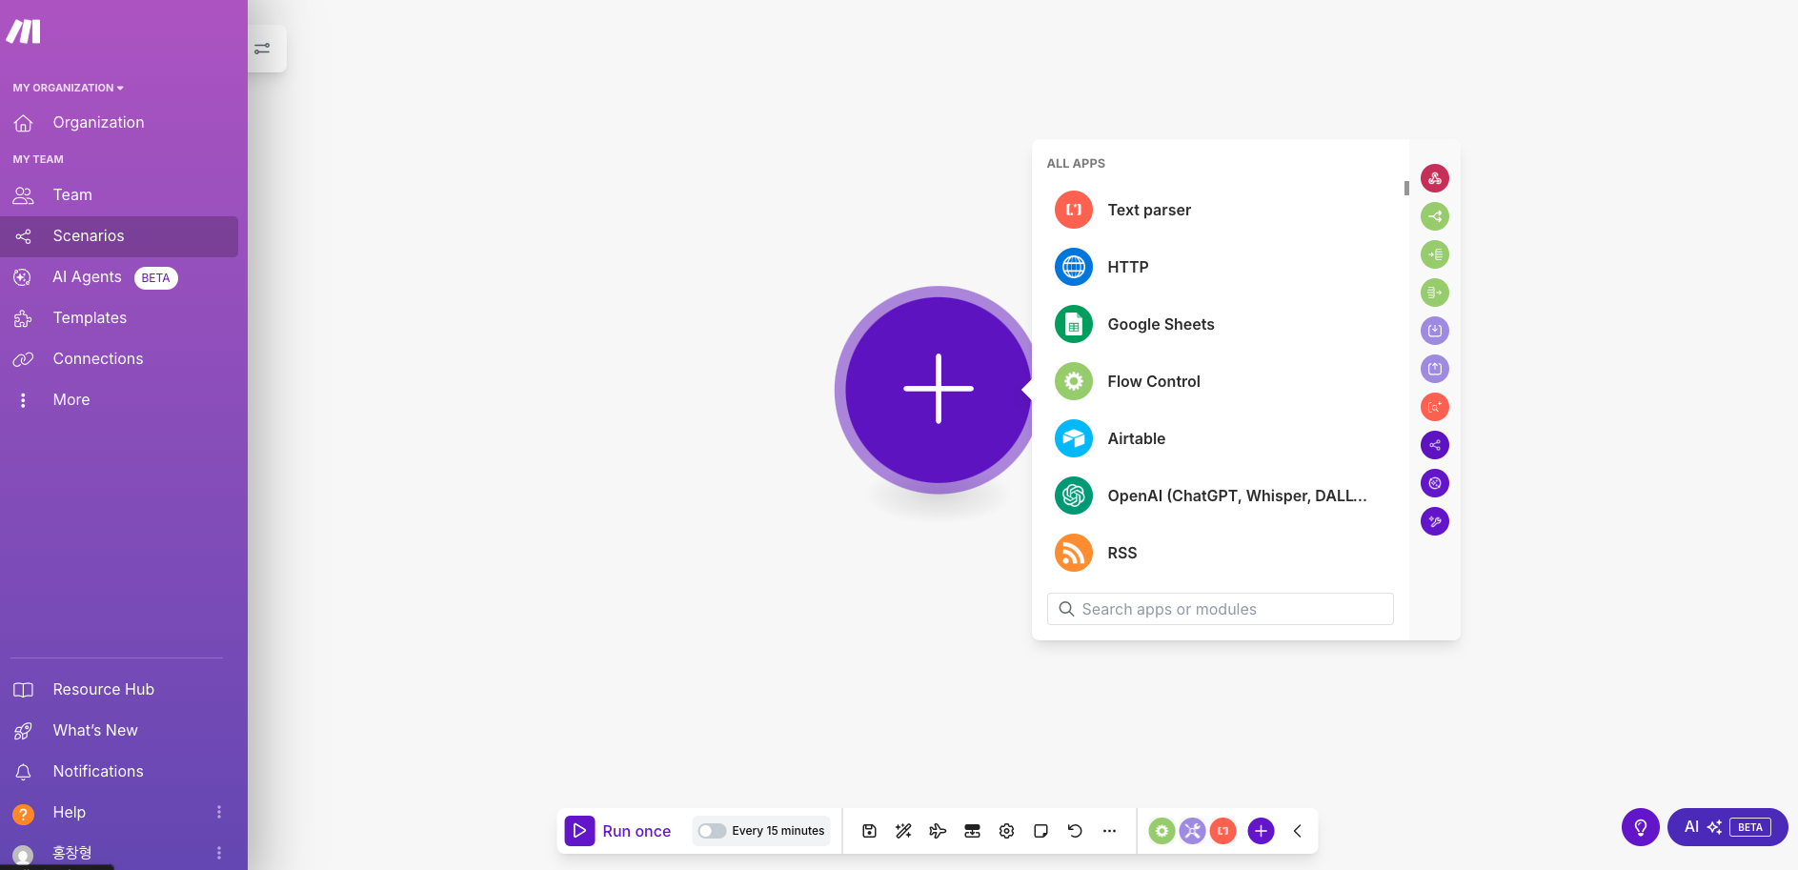Viewport: 1798px width, 870px height.
Task: Browse the Templates section
Action: coord(119,318)
